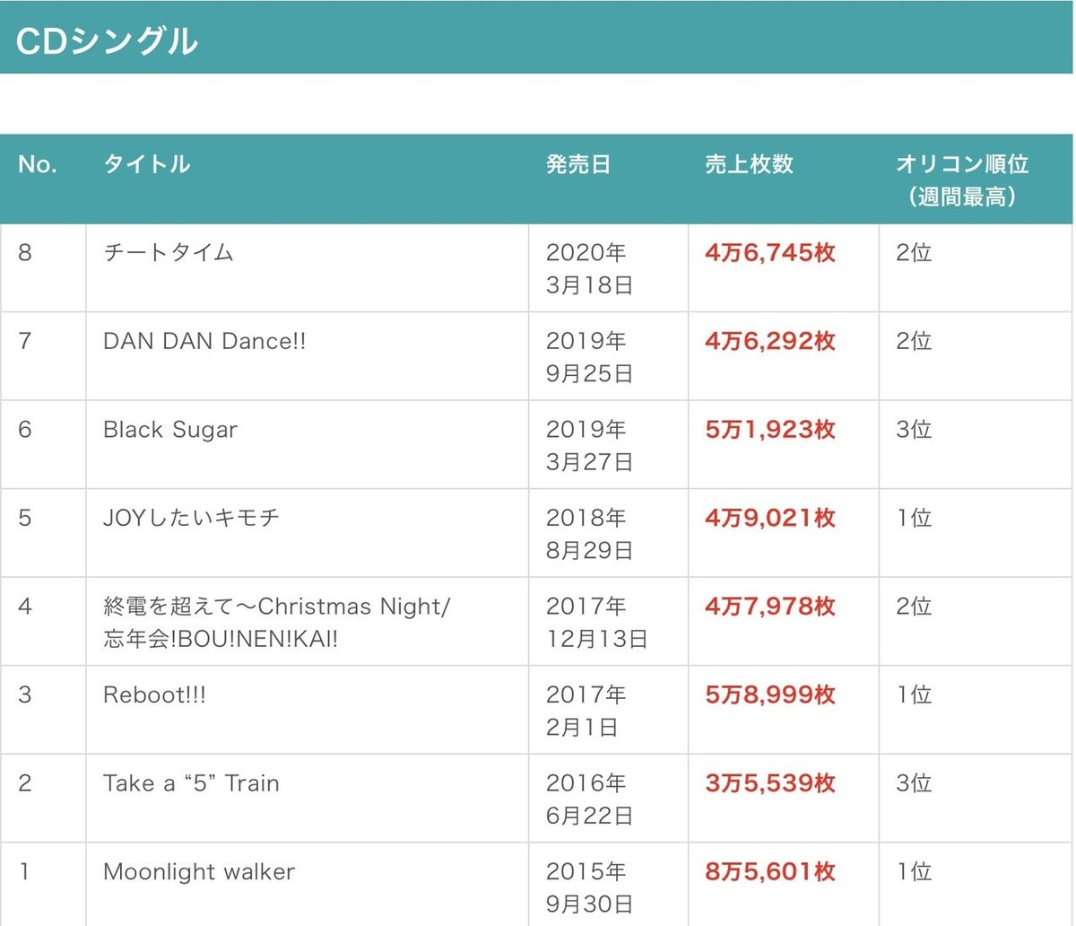This screenshot has width=1076, height=926.
Task: Click the release date 2020年3月18日
Action: pyautogui.click(x=590, y=269)
